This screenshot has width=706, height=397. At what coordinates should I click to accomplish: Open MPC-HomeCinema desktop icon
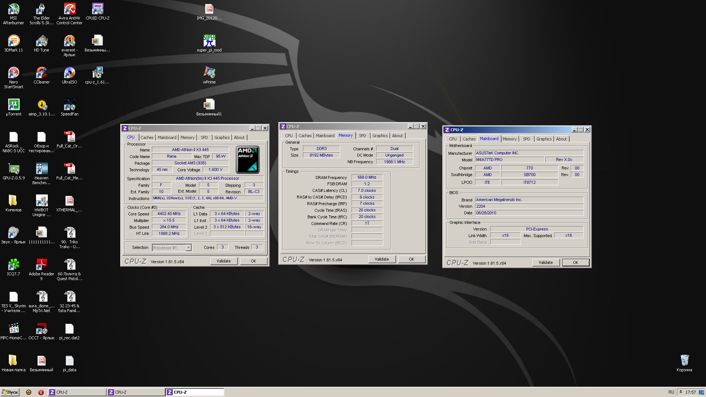[14, 331]
